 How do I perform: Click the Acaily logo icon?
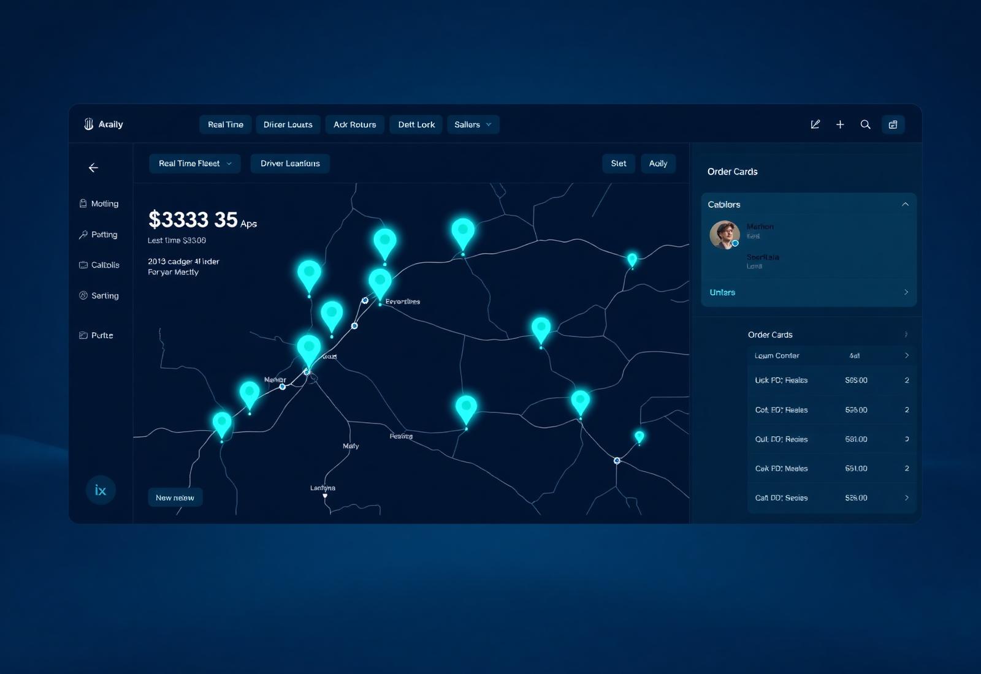tap(88, 124)
